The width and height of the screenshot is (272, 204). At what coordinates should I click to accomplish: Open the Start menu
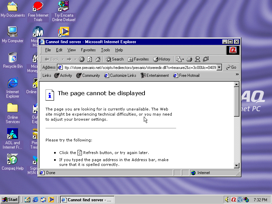point(10,200)
